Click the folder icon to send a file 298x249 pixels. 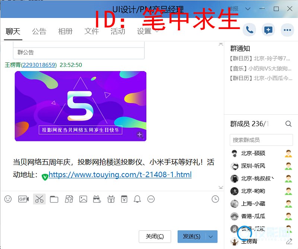click(x=54, y=199)
